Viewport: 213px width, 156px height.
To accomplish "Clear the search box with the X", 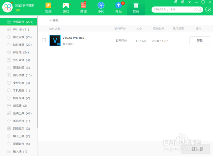I will [195, 10].
